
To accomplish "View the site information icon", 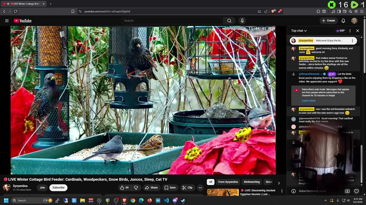I will click(x=80, y=11).
